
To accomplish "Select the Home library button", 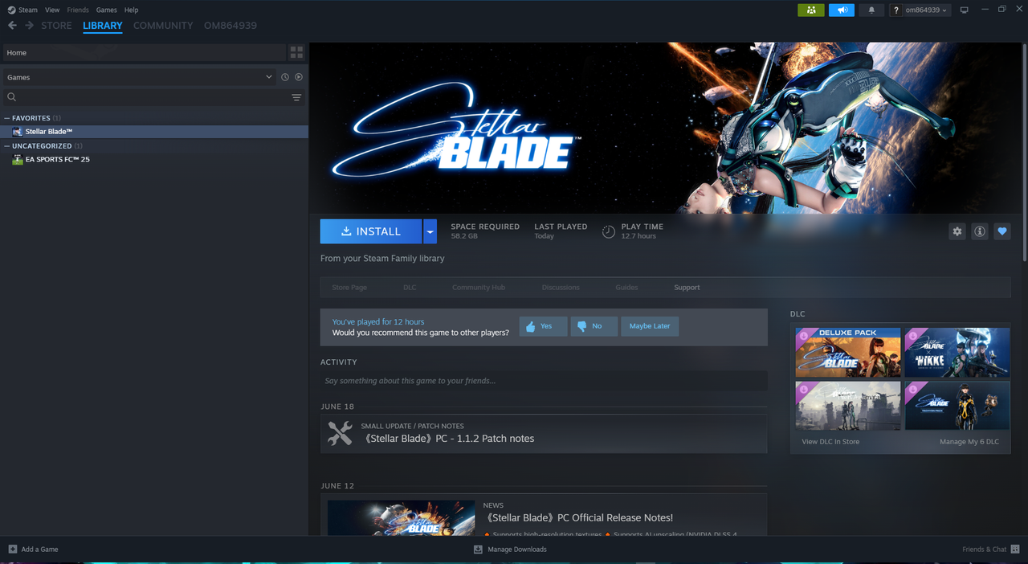I will coord(145,52).
